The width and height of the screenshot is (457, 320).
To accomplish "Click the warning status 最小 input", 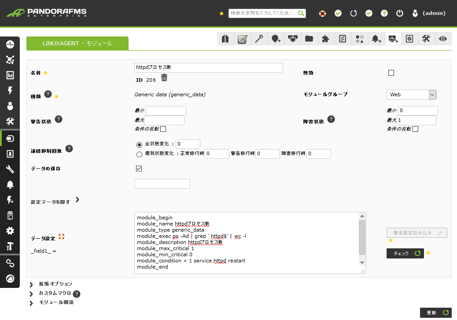I will click(166, 110).
